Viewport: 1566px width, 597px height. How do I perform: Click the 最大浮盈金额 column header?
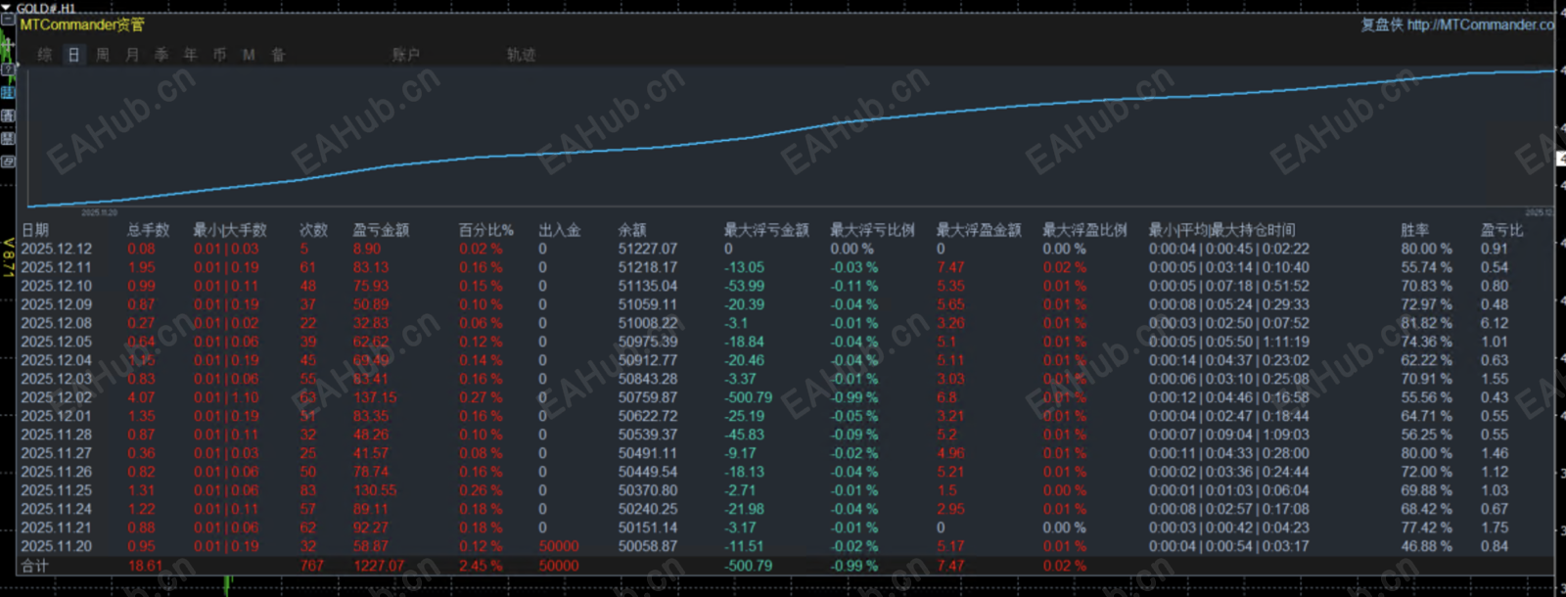979,230
